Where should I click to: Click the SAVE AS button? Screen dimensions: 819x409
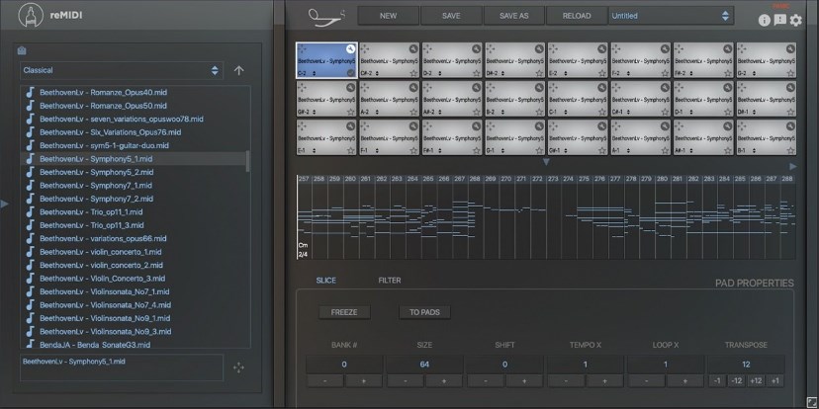coord(513,16)
